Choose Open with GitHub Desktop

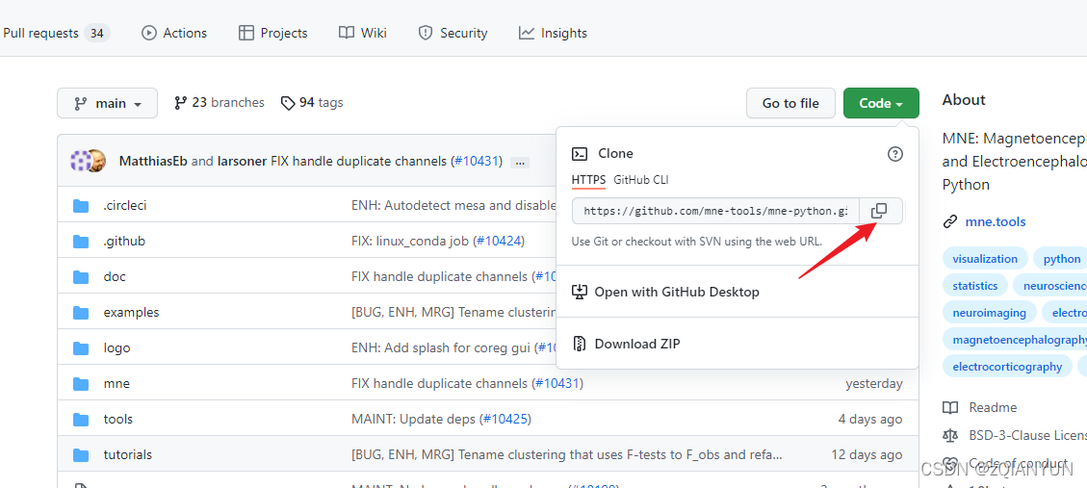tap(676, 292)
